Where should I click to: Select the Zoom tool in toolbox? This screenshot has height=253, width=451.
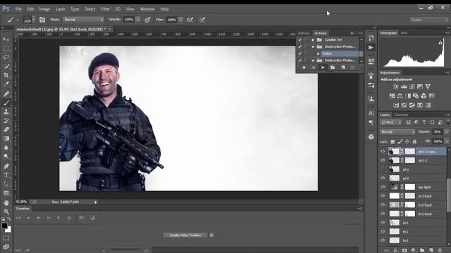[x=6, y=212]
